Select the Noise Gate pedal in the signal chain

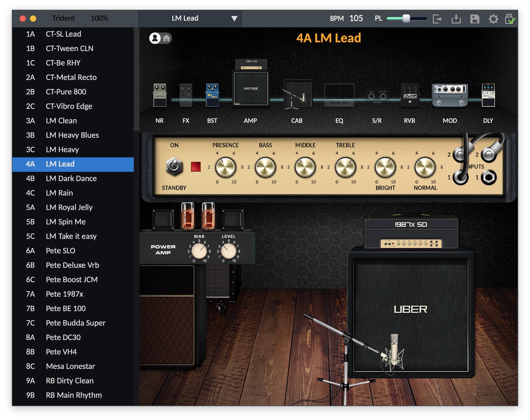click(x=160, y=95)
